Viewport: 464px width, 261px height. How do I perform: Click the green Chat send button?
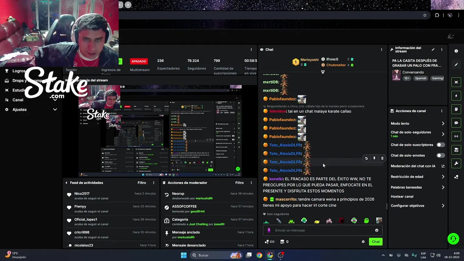pyautogui.click(x=376, y=242)
